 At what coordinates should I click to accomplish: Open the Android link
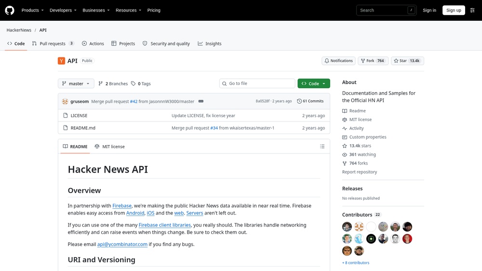(135, 213)
